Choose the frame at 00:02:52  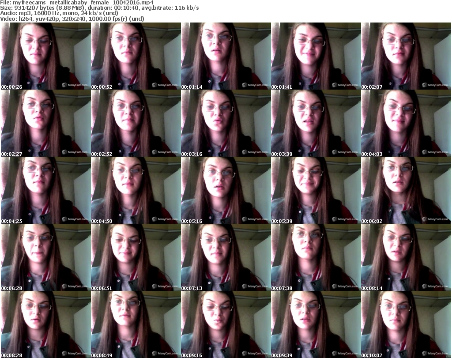[x=136, y=123]
